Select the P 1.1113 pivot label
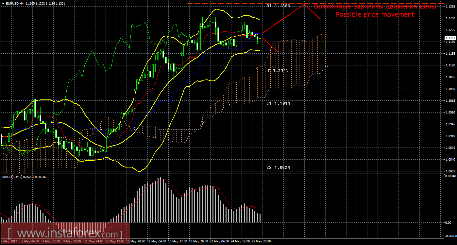 click(x=278, y=70)
